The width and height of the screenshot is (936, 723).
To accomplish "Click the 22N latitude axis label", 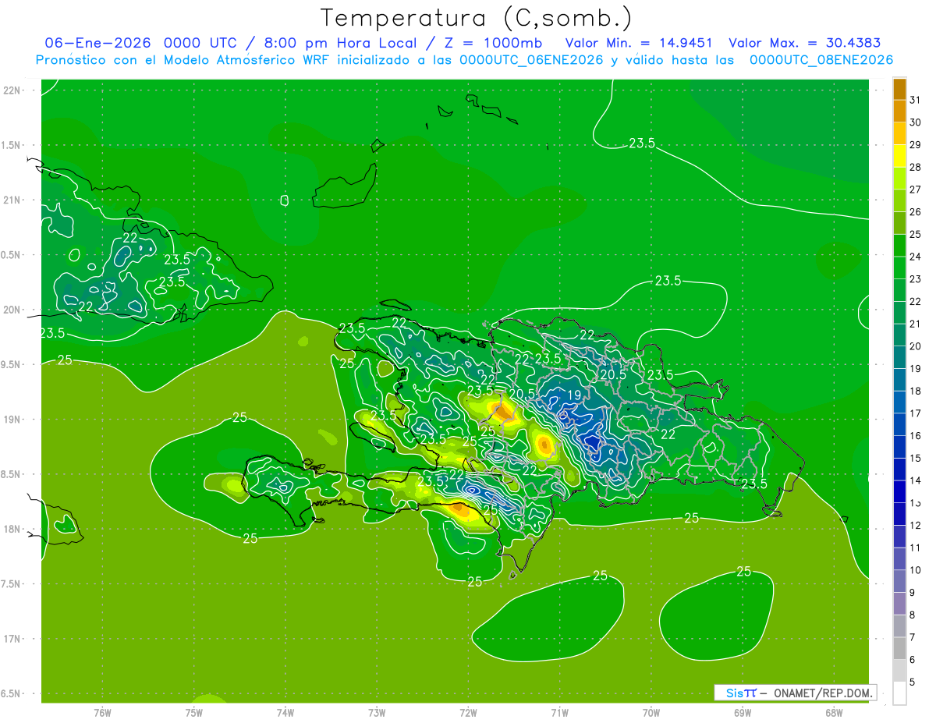I will [x=12, y=90].
